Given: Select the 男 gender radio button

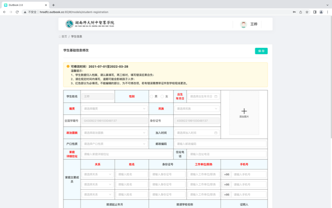Looking at the screenshot, I should tap(151, 96).
